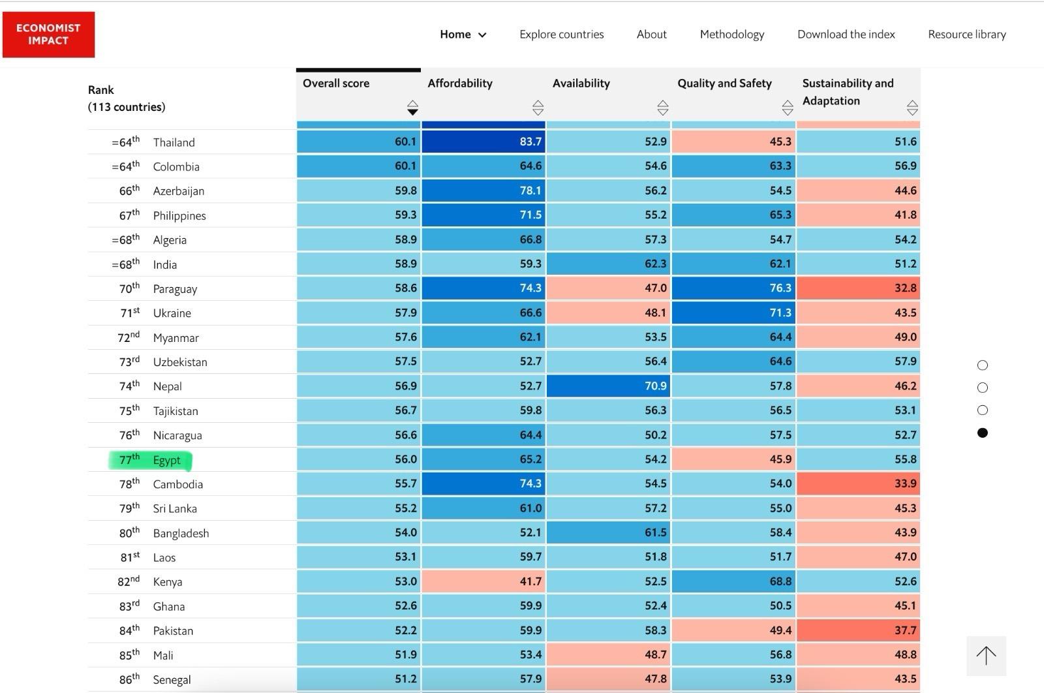Sort by Affordability column arrows
The width and height of the screenshot is (1044, 693).
[538, 108]
